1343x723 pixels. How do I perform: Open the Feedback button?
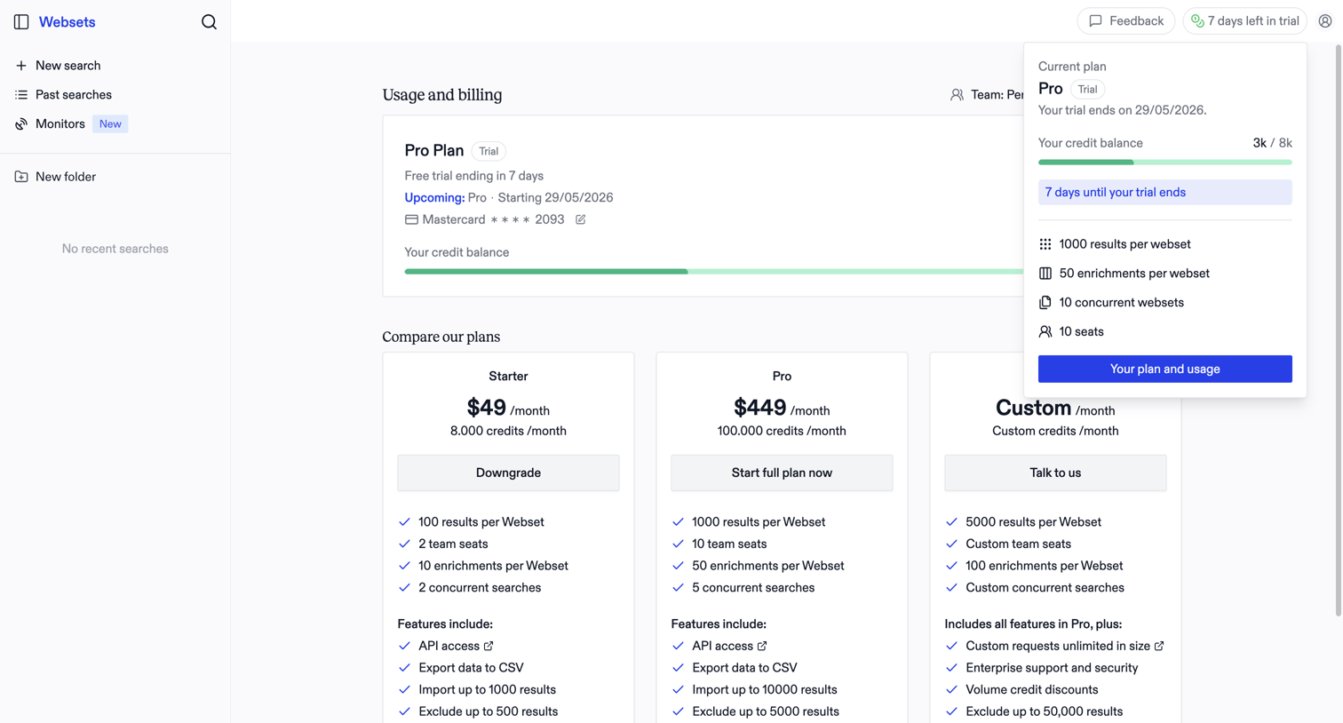point(1125,21)
